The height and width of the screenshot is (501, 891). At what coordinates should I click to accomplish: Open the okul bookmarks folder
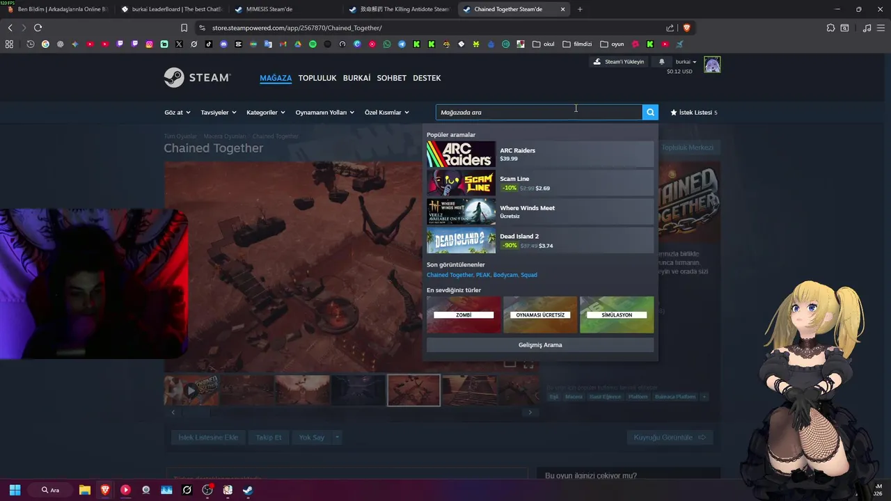[544, 44]
